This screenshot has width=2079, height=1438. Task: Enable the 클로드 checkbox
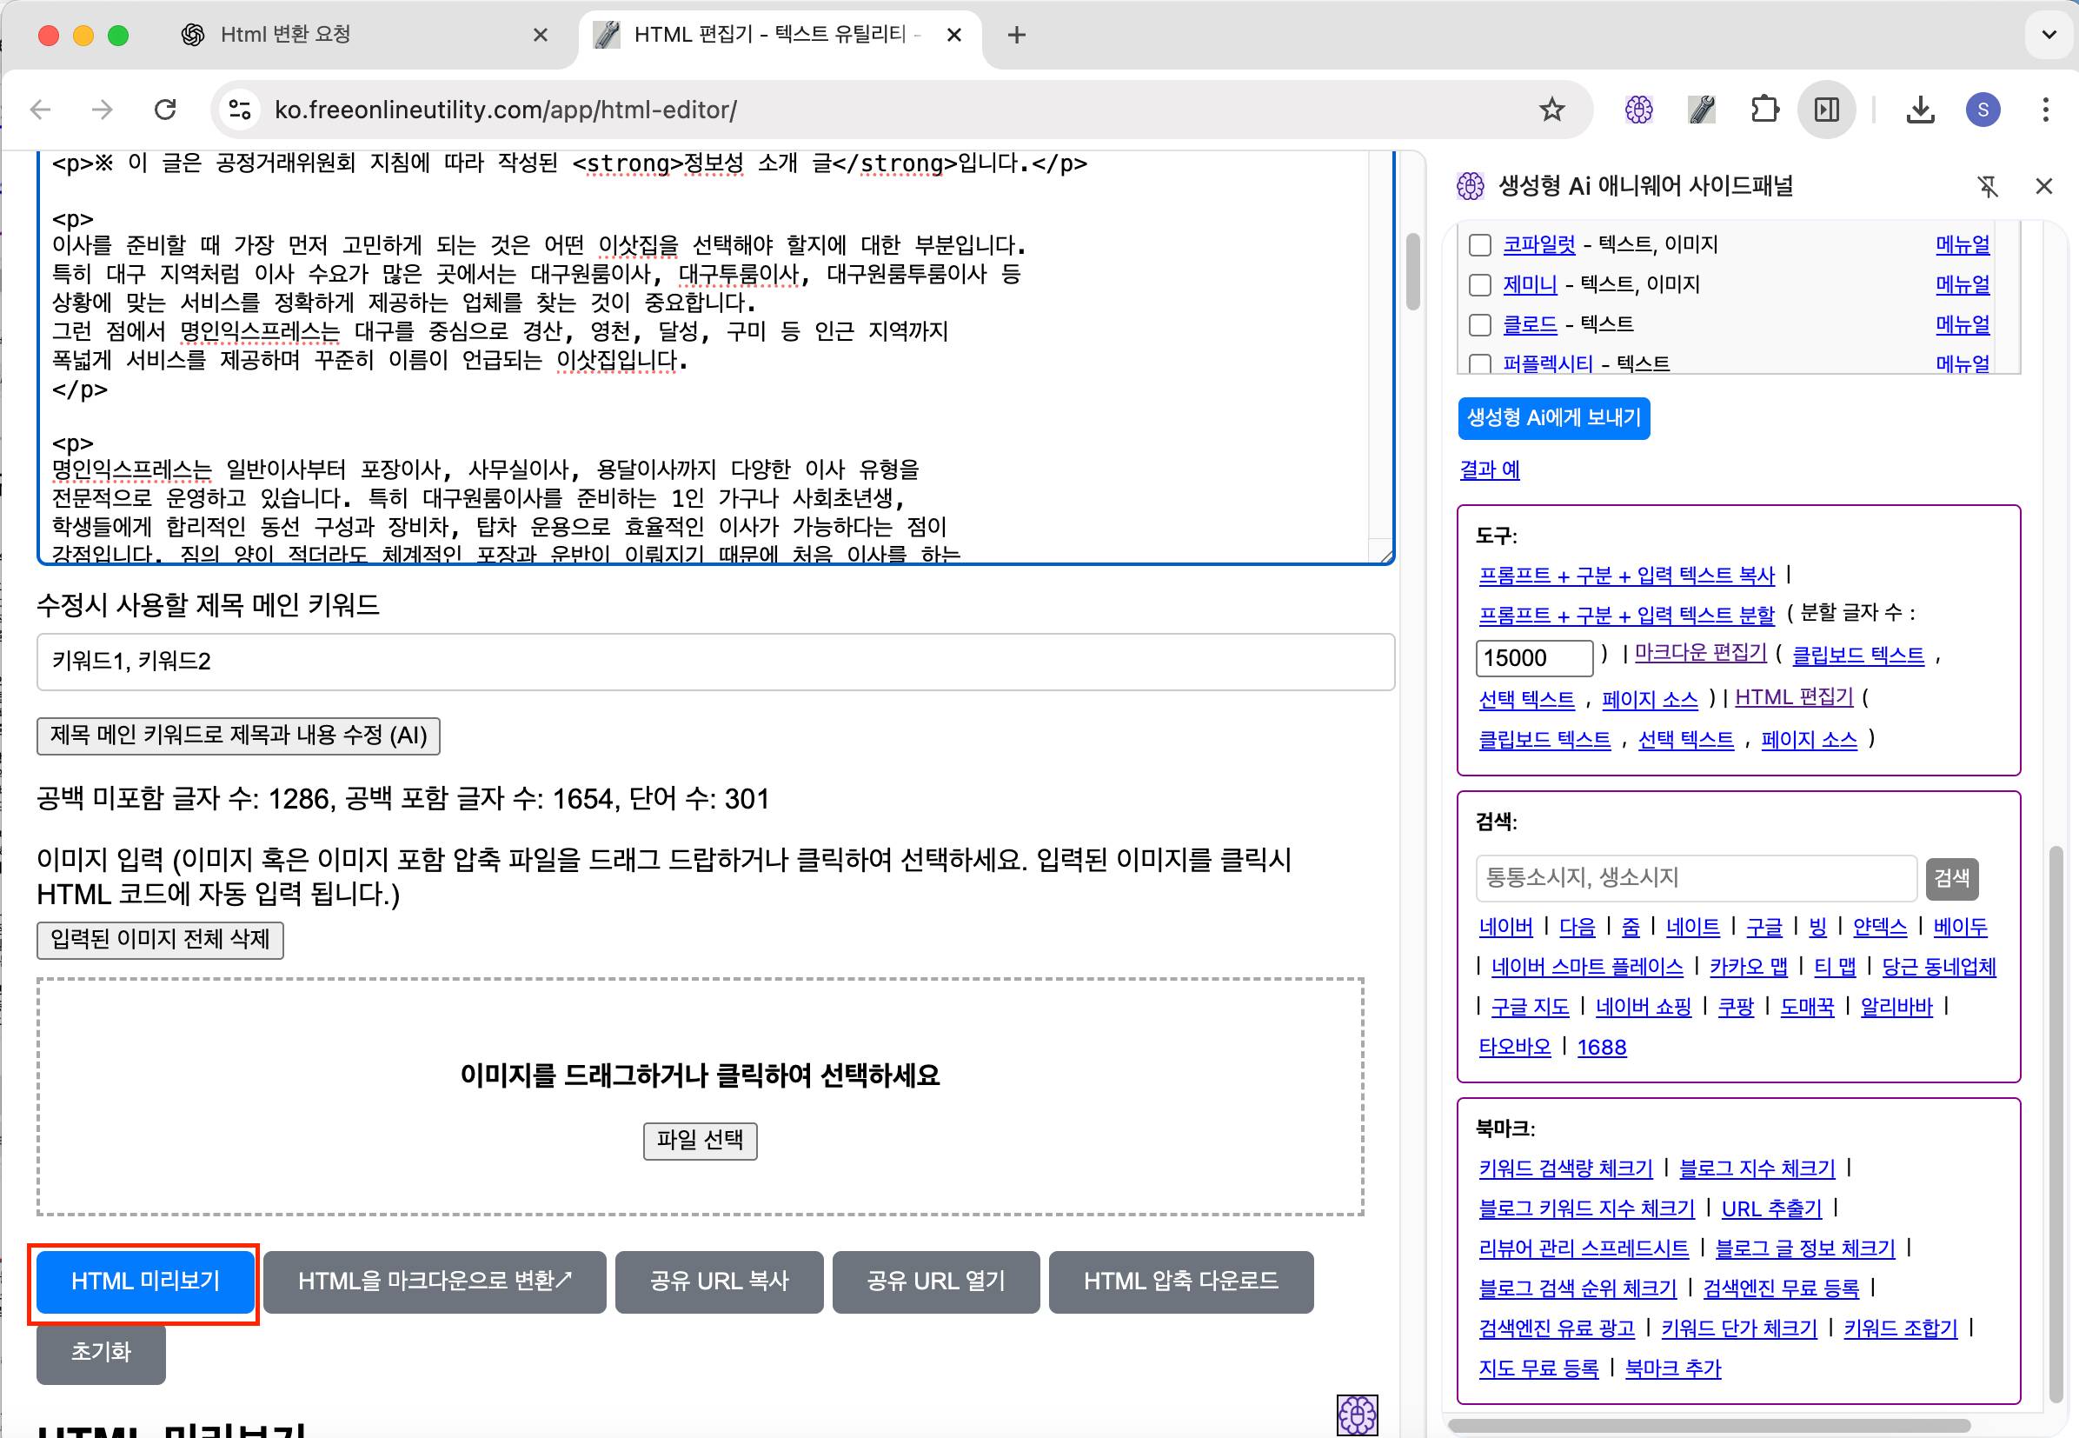pyautogui.click(x=1480, y=324)
